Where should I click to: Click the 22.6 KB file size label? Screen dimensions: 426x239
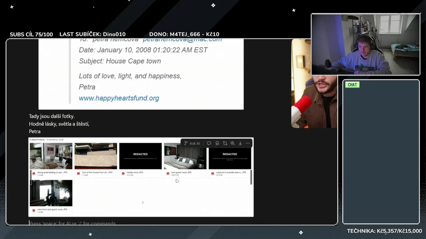click(130, 175)
